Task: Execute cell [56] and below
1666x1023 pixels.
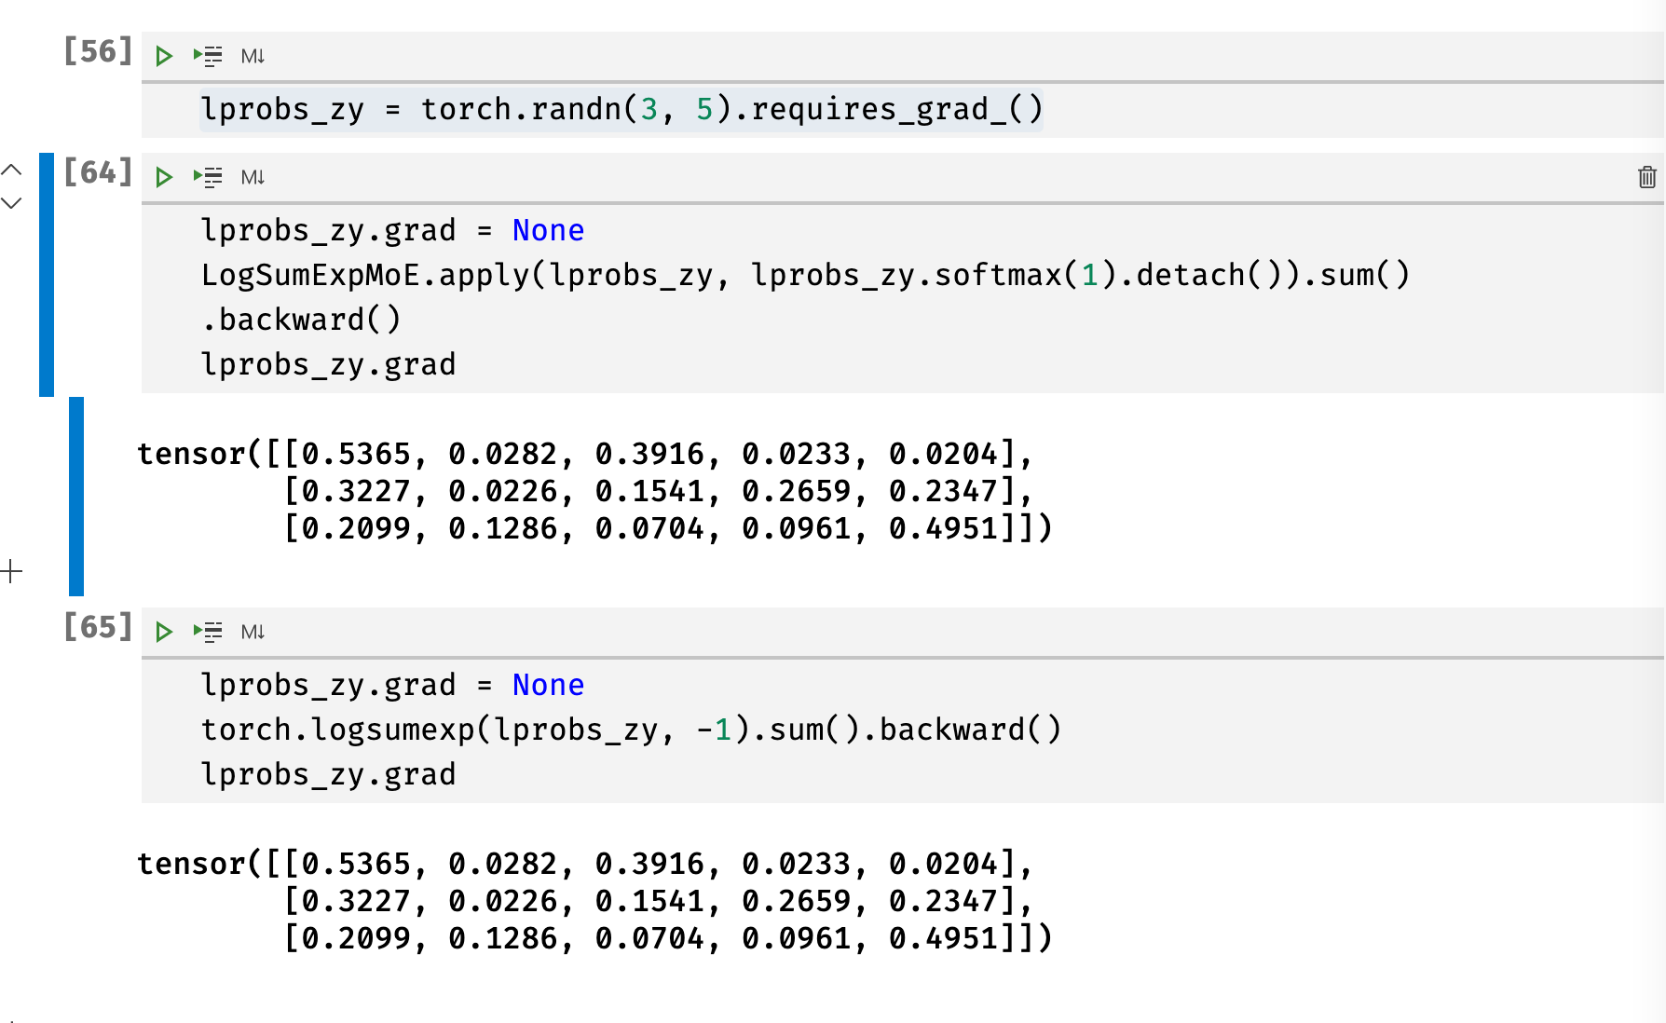Action: tap(207, 55)
